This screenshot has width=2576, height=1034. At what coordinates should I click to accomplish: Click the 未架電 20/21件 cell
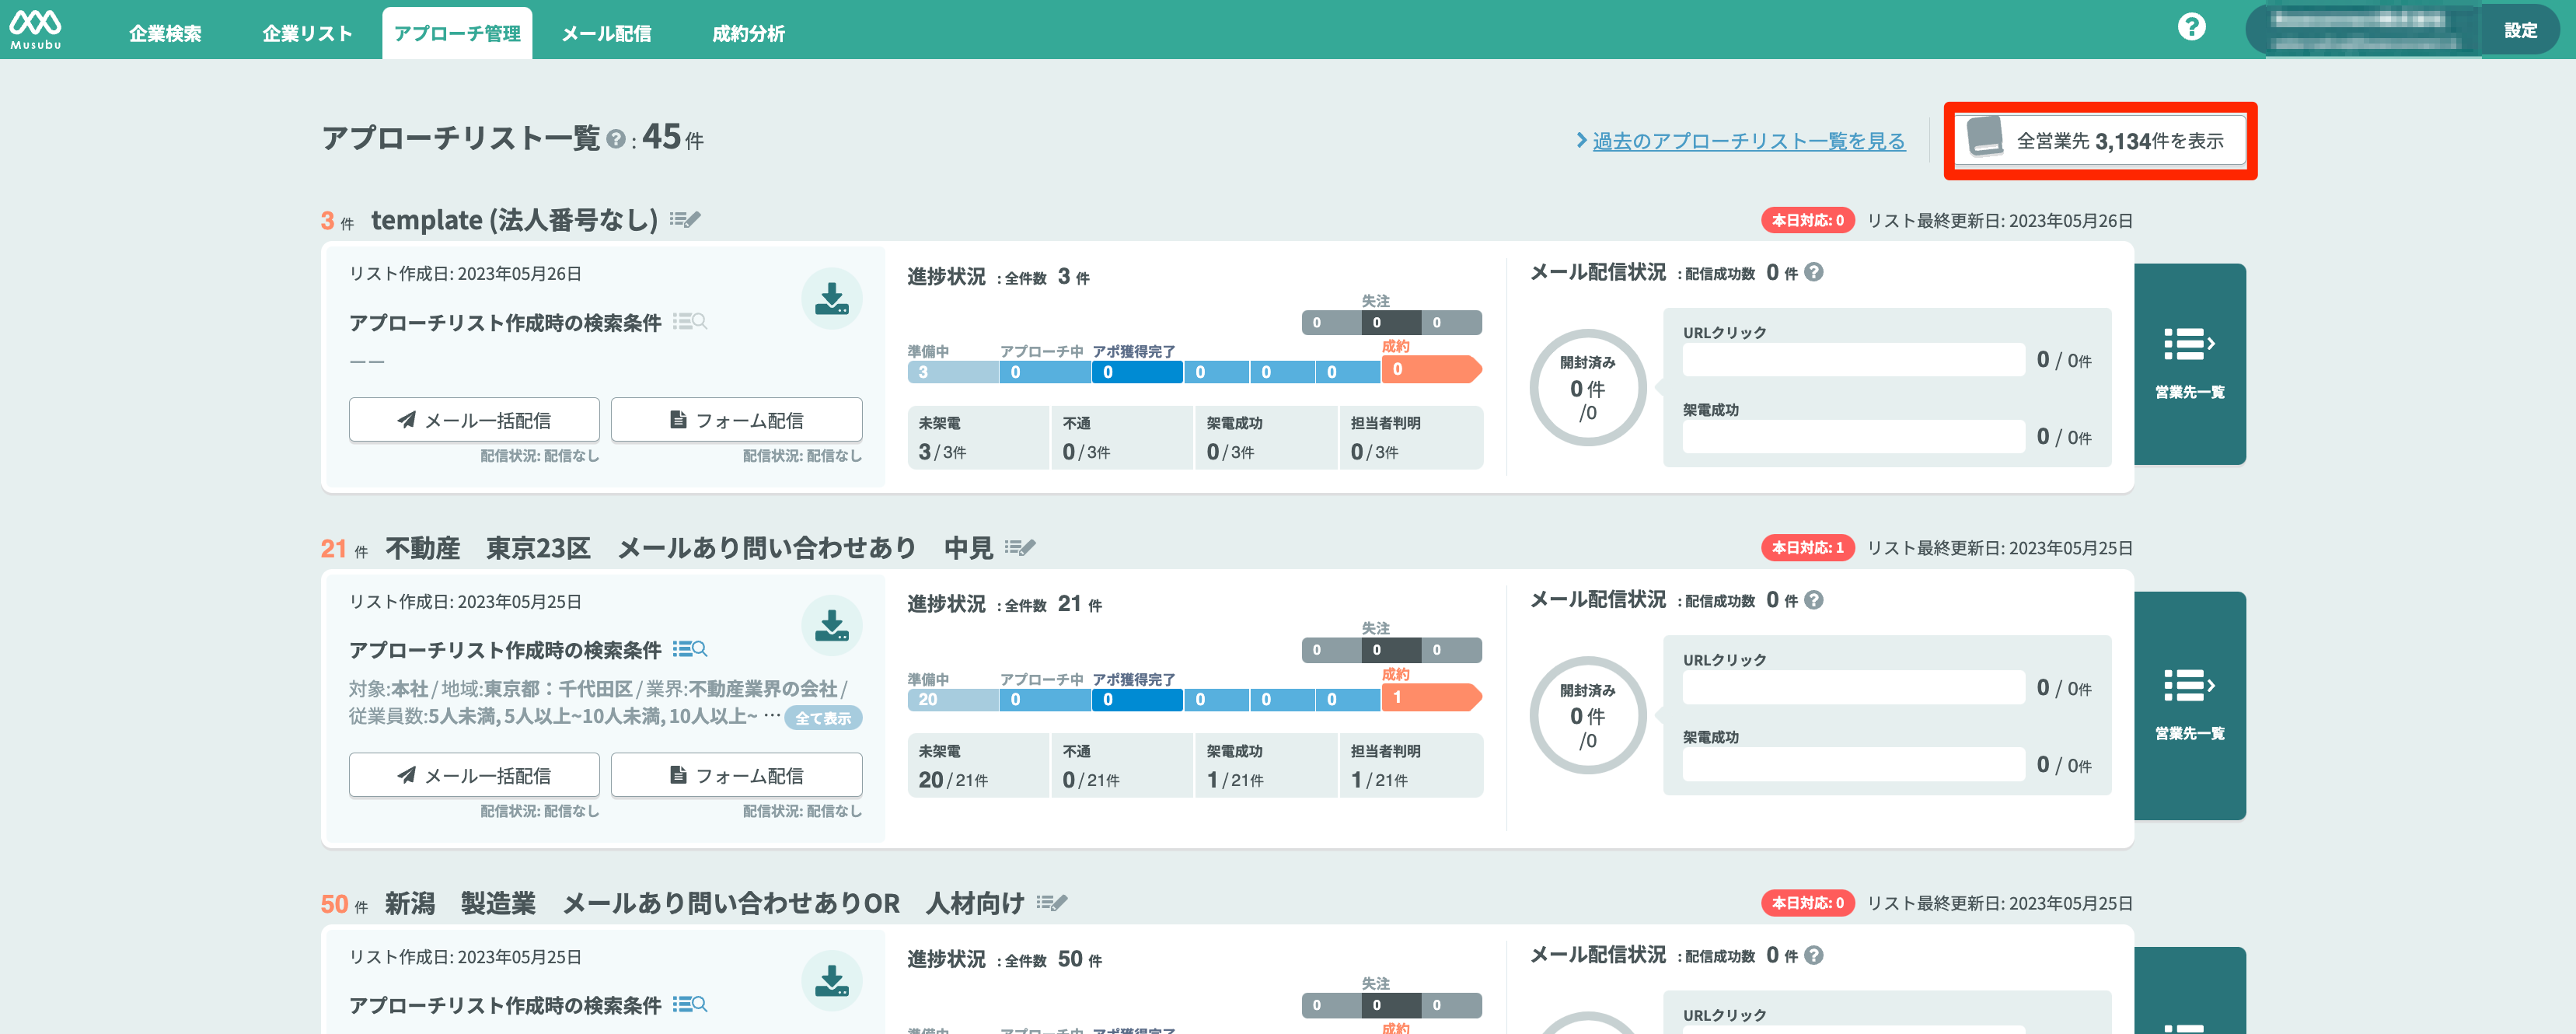pyautogui.click(x=978, y=766)
